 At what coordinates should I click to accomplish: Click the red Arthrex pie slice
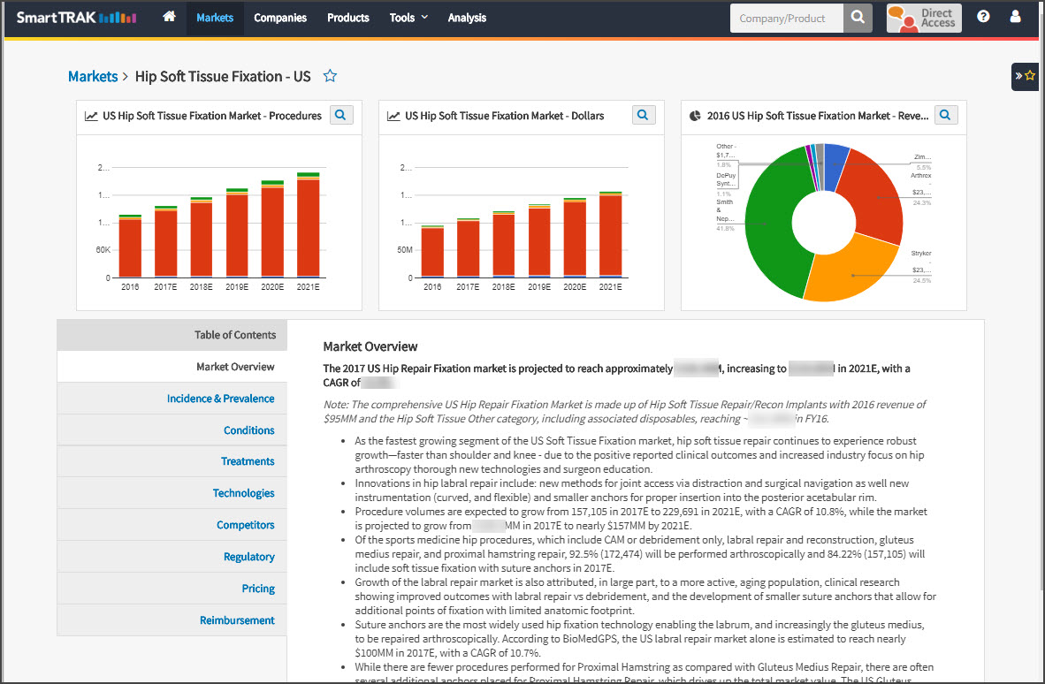878,198
